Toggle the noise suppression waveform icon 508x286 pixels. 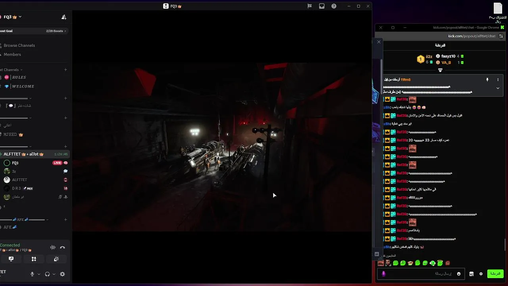coord(53,247)
